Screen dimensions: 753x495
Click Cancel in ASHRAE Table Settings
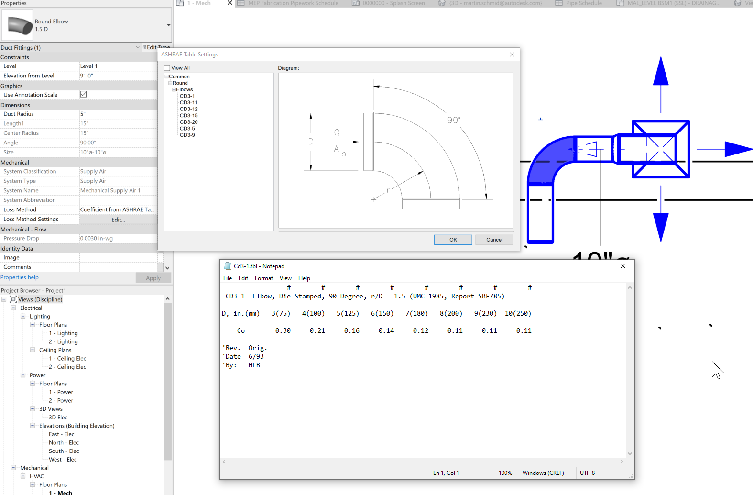click(494, 240)
